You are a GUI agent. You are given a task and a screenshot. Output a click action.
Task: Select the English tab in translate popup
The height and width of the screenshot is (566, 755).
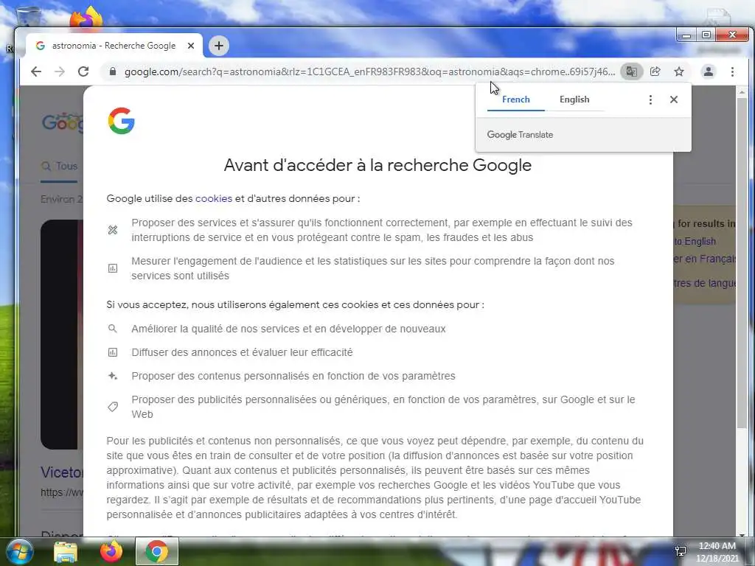click(x=574, y=99)
